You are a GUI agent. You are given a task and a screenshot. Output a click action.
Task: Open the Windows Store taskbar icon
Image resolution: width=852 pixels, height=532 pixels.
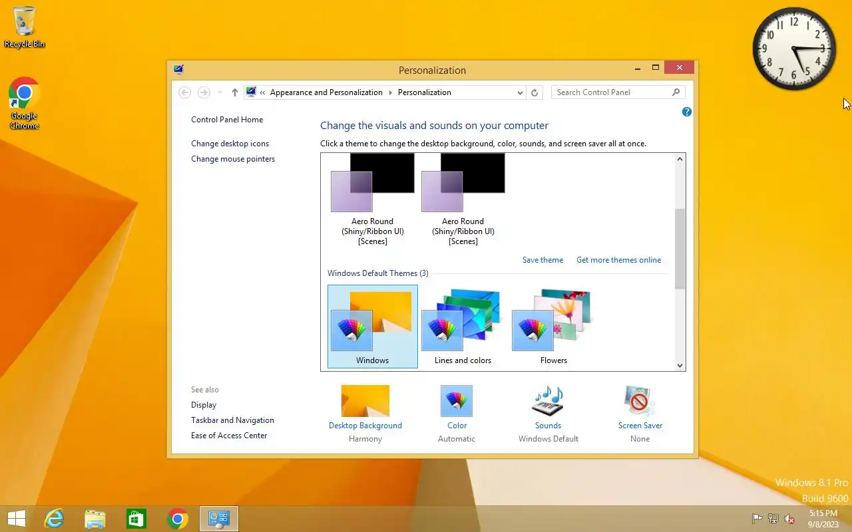pyautogui.click(x=136, y=519)
